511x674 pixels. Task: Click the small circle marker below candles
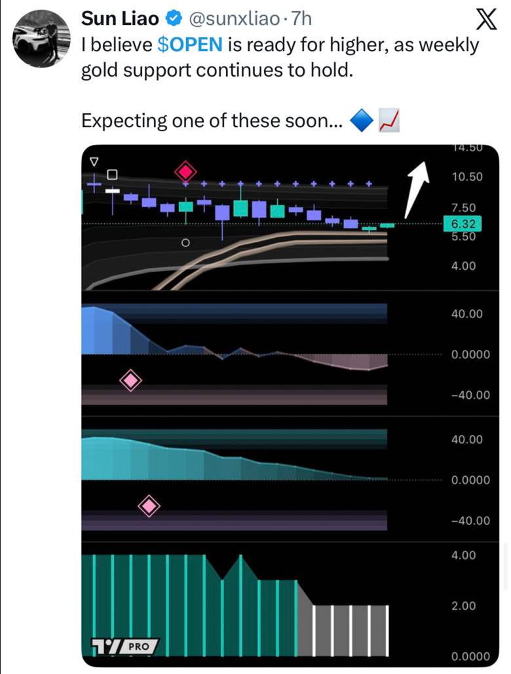(x=185, y=243)
